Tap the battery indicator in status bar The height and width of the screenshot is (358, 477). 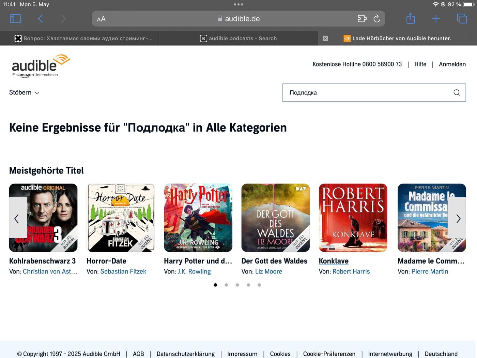(x=468, y=4)
